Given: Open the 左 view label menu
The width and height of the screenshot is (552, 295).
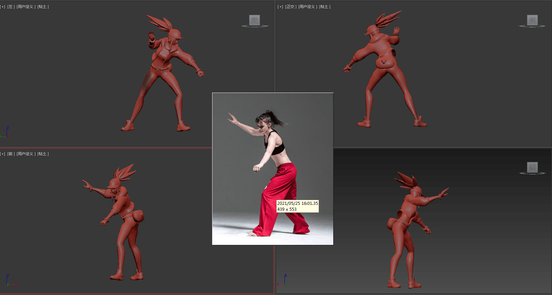Looking at the screenshot, I should pyautogui.click(x=11, y=7).
